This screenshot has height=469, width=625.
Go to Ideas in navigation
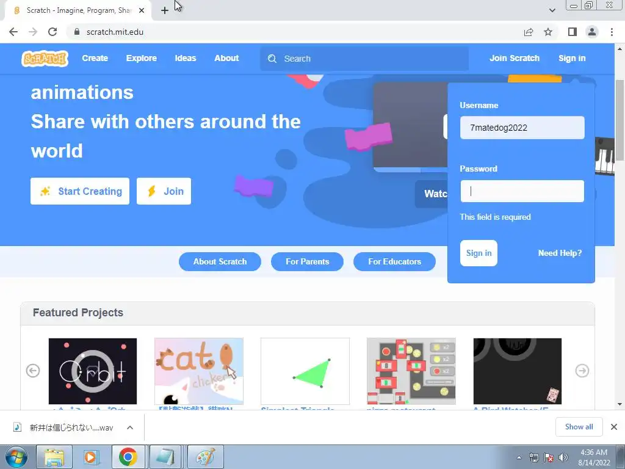click(186, 58)
